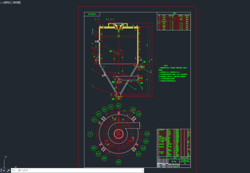Select the 0° angle label circle

click(91, 134)
